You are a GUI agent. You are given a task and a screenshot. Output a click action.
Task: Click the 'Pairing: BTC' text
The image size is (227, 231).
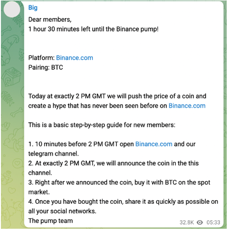(46, 67)
